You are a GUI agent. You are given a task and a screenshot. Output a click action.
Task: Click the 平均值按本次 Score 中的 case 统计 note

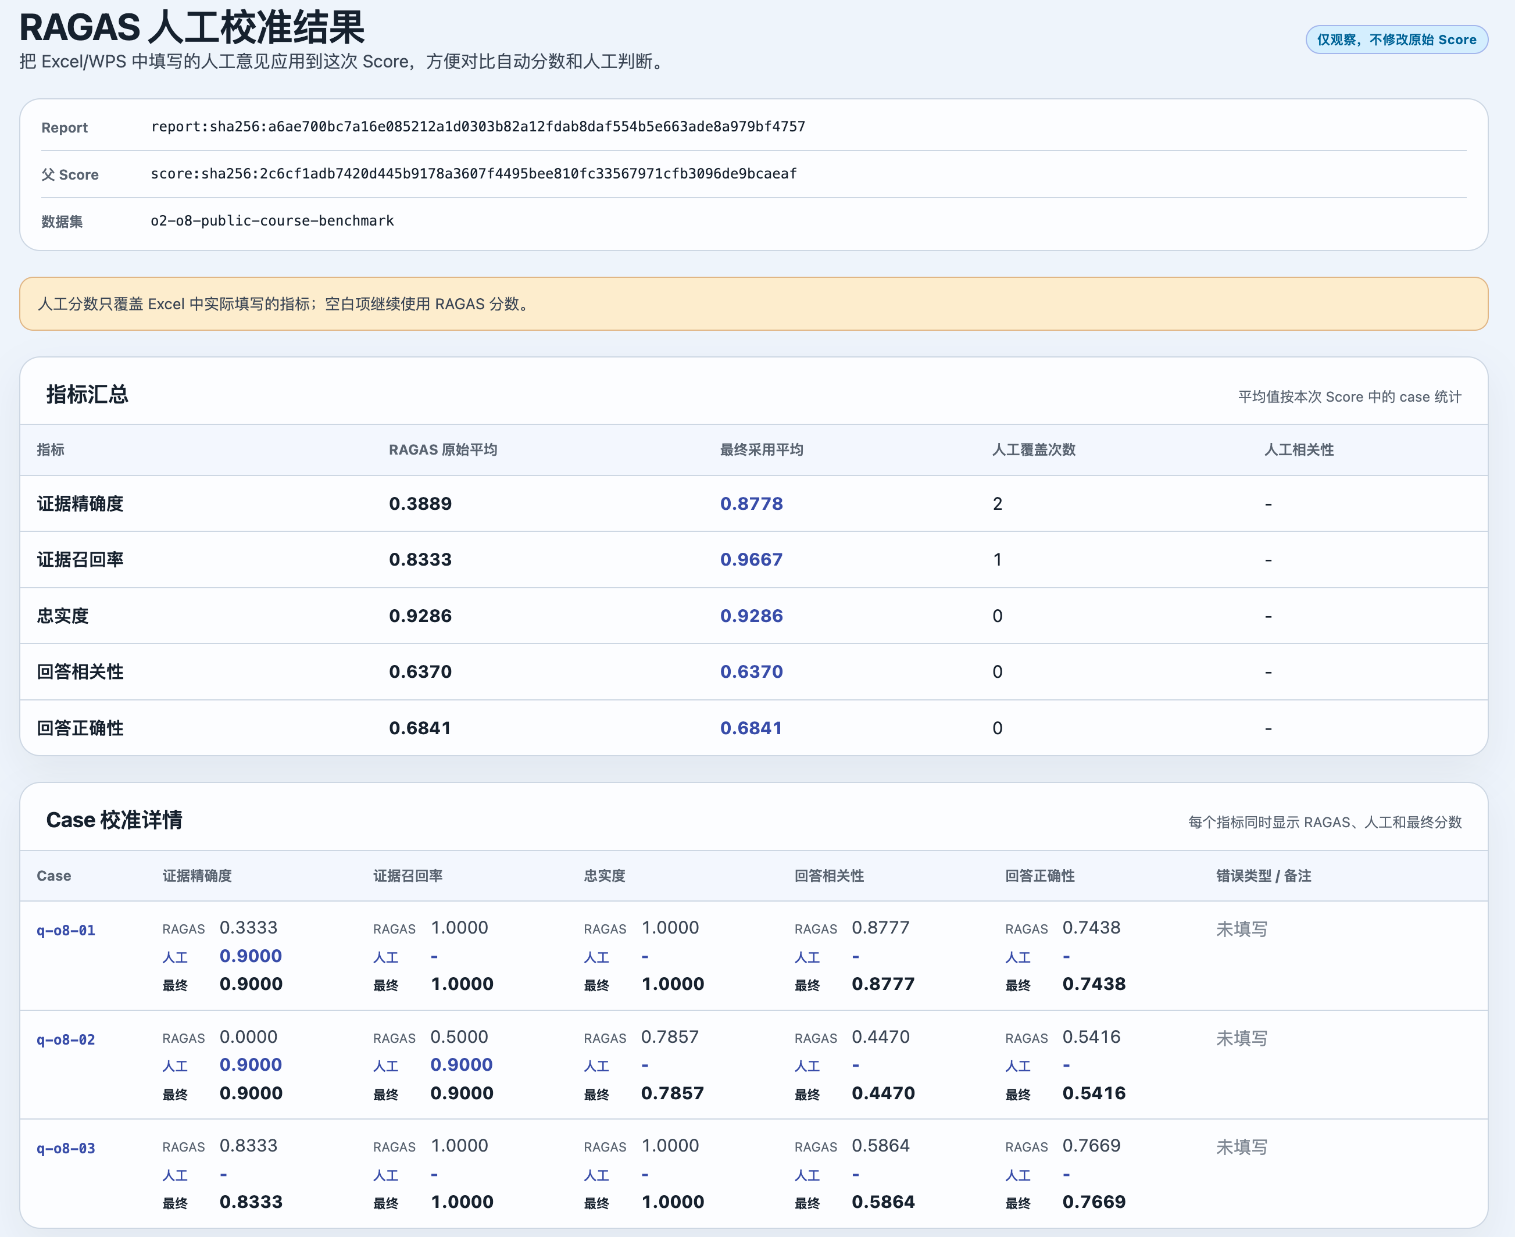[x=1350, y=397]
